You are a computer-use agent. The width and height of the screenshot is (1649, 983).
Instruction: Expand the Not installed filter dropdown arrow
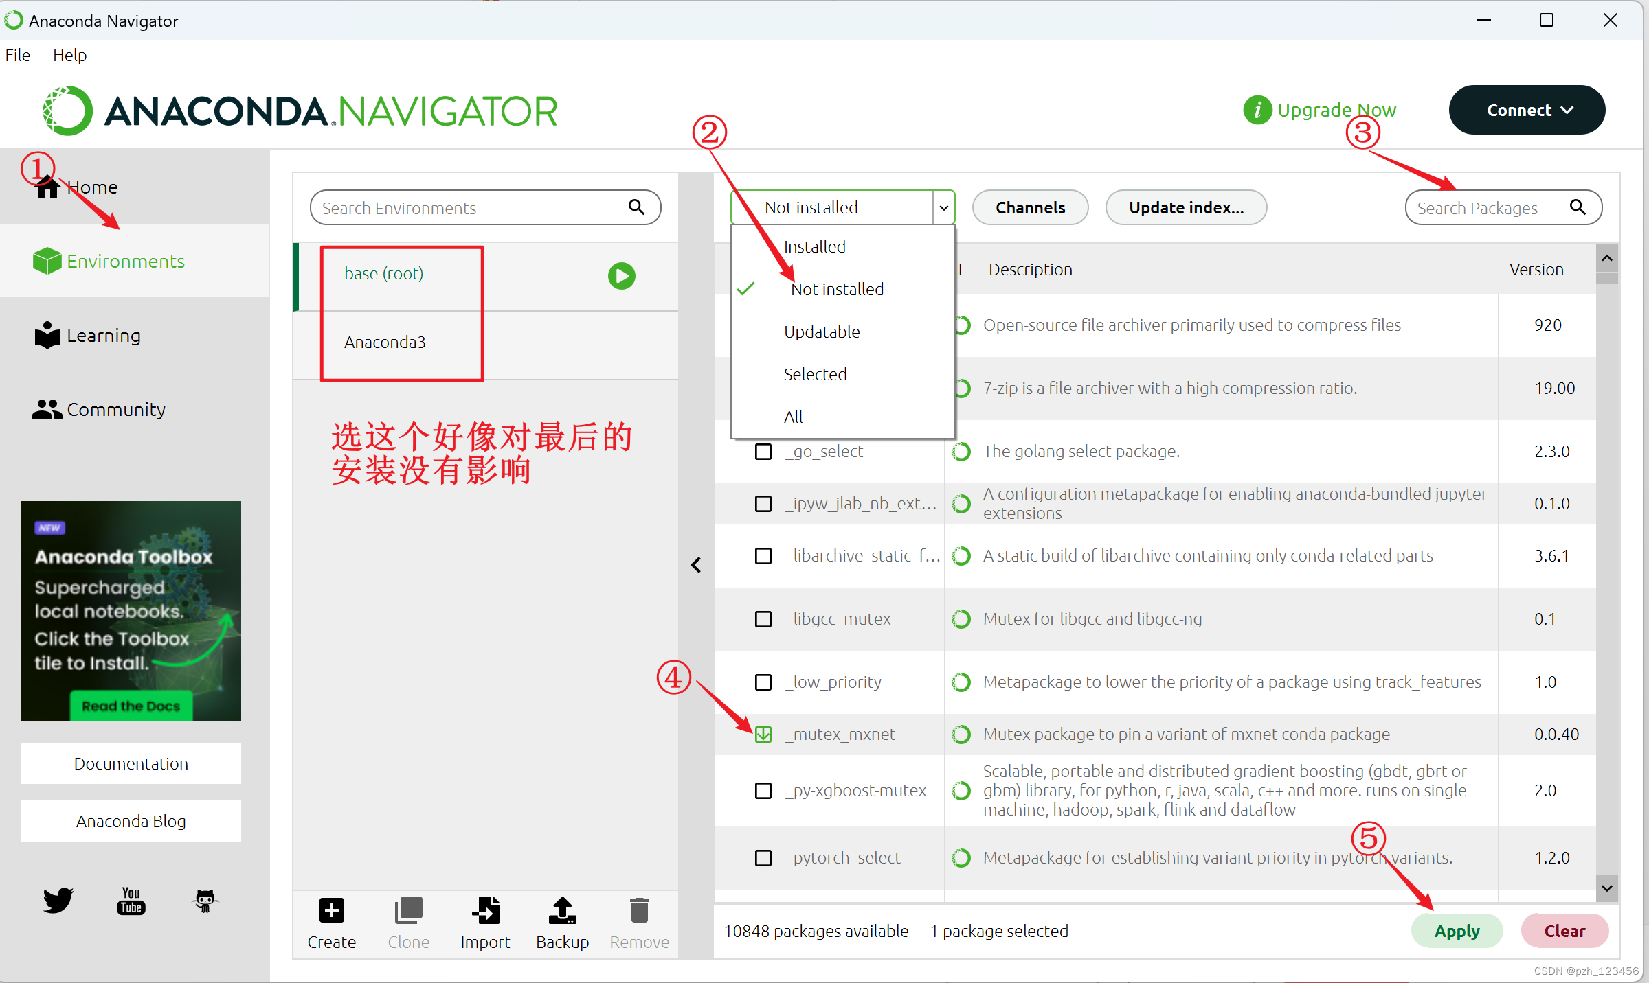click(x=943, y=207)
